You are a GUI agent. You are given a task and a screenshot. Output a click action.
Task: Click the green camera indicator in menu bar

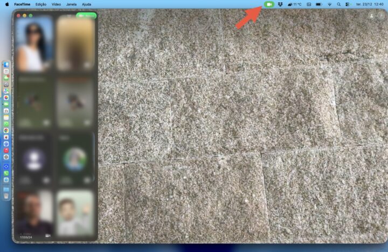tap(269, 4)
